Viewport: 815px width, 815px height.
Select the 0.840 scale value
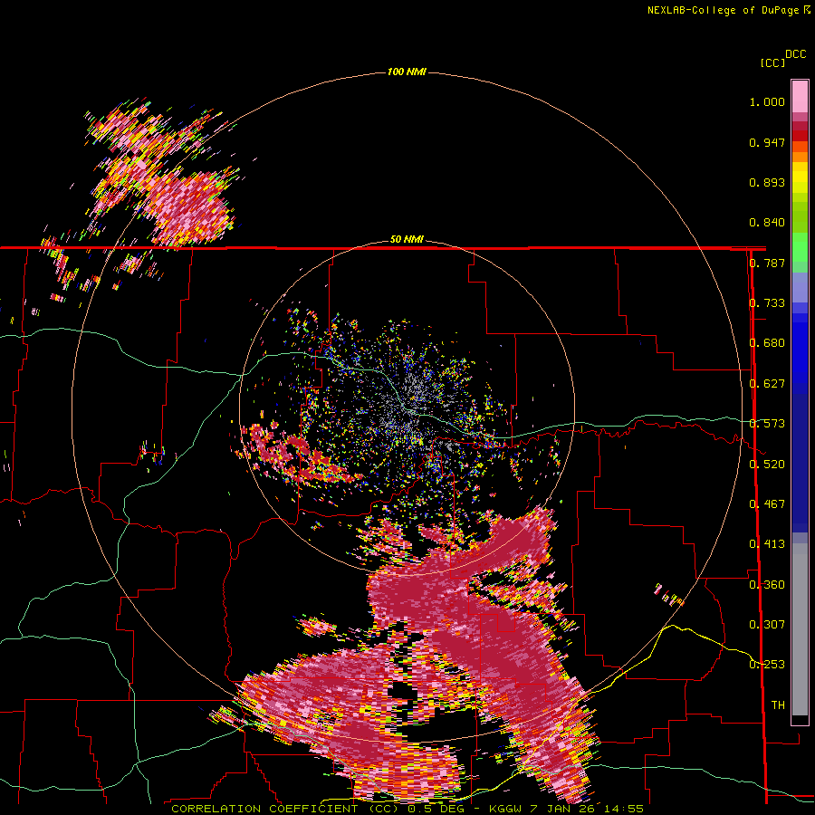coord(767,223)
